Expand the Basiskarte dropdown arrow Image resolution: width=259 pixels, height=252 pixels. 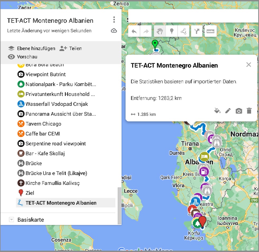11,220
